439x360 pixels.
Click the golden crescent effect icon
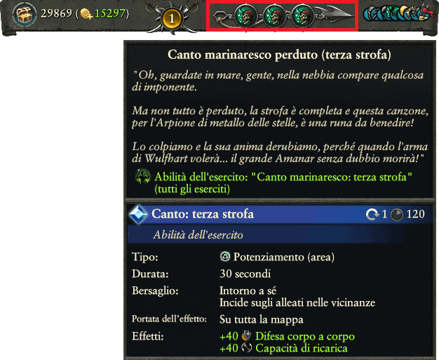point(403,11)
